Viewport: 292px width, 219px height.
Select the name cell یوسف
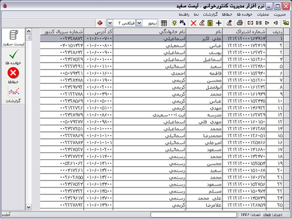click(x=204, y=53)
